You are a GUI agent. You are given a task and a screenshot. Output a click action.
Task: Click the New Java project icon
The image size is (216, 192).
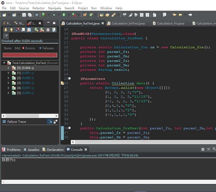pyautogui.click(x=14, y=15)
